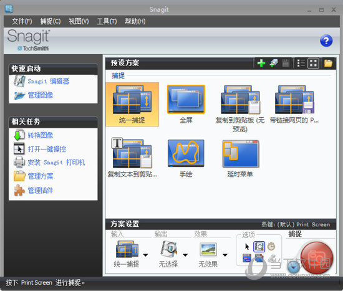Click the Snagit editor notebook icon
The height and width of the screenshot is (291, 343).
point(19,81)
